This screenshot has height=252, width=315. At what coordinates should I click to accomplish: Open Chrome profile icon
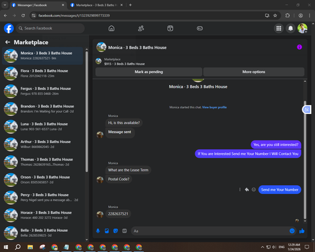point(301,16)
